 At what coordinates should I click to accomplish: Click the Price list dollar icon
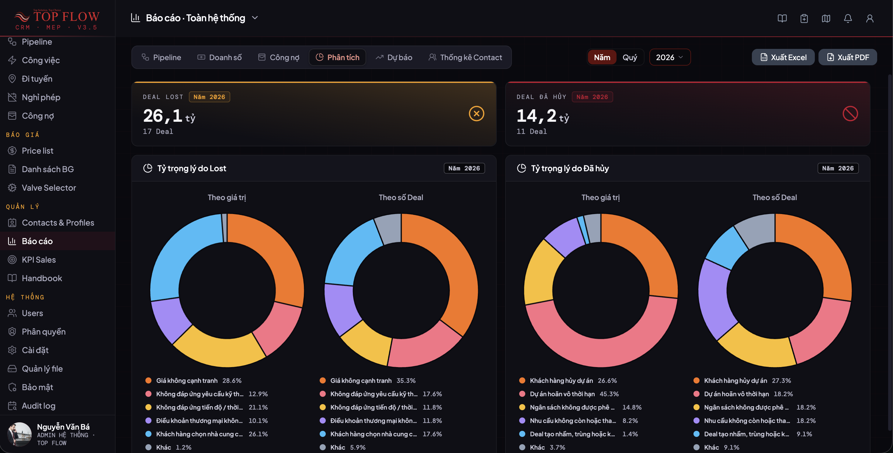tap(12, 151)
